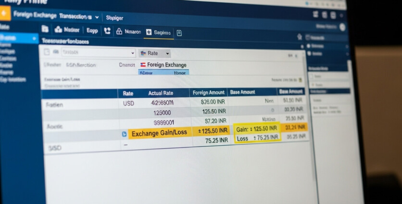Select the 826.00 INR foreign amount cell
The height and width of the screenshot is (204, 402).
coord(213,102)
